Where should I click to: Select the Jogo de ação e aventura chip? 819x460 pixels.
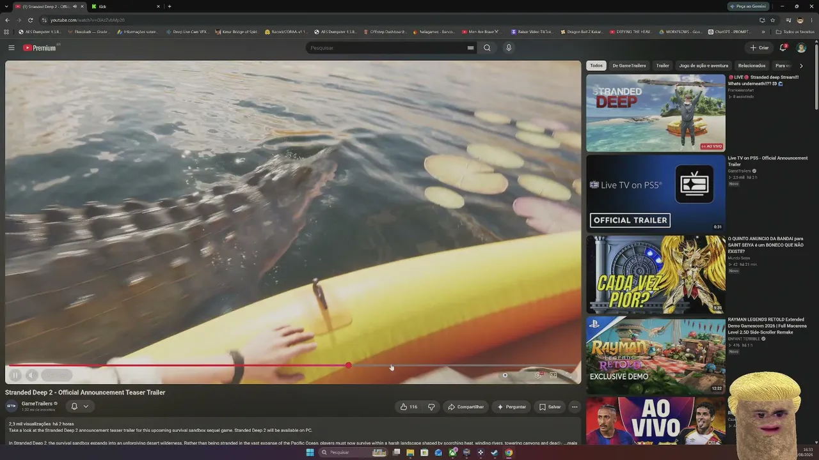point(704,66)
